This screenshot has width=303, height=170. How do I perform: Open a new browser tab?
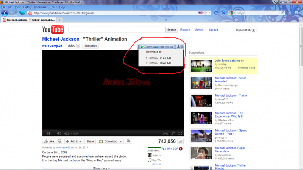[59, 20]
